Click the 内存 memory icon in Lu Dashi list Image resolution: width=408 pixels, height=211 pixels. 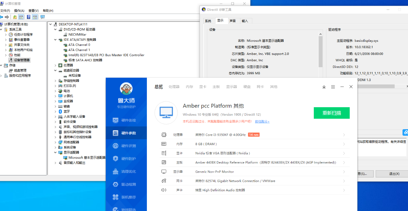pyautogui.click(x=164, y=144)
